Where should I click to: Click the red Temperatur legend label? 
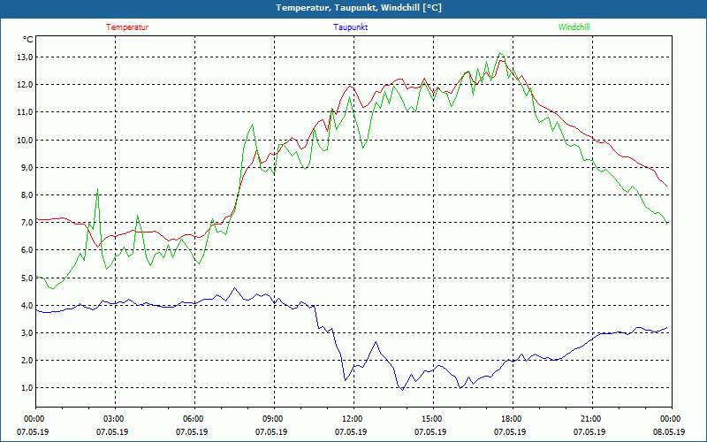(x=127, y=27)
